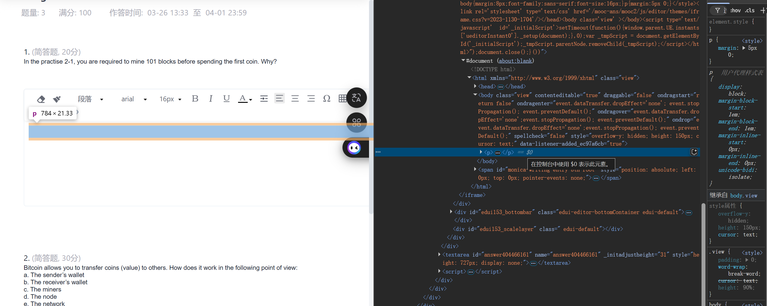Collapse the #document node
Image resolution: width=767 pixels, height=306 pixels.
pos(463,61)
